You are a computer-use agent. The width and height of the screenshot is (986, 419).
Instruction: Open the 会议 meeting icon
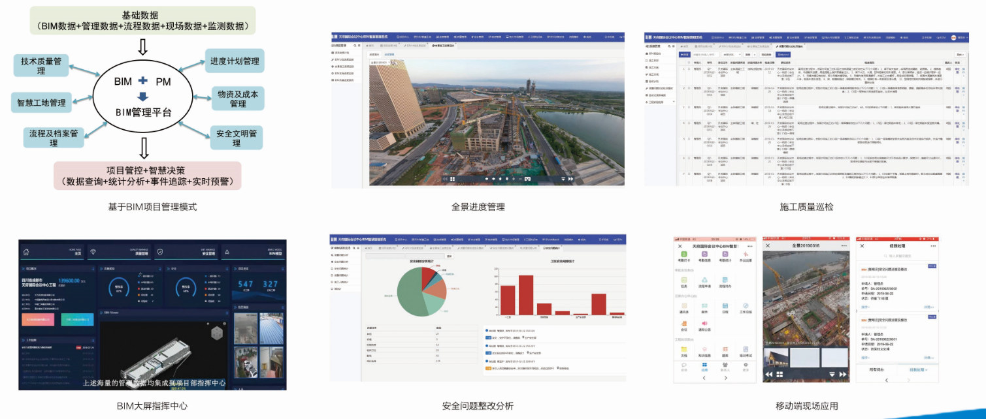[683, 325]
